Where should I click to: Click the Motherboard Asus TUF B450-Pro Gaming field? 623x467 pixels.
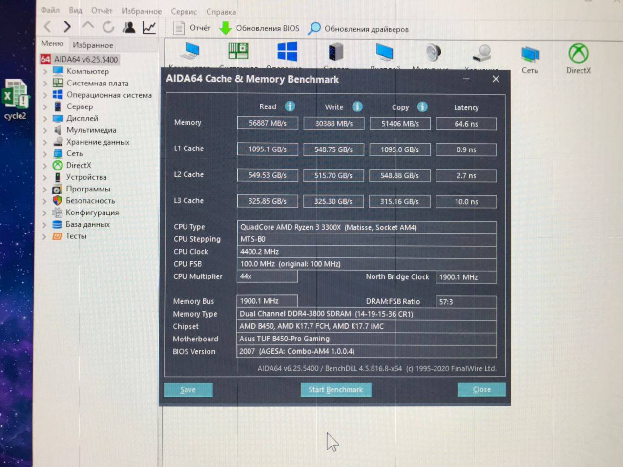coord(366,339)
